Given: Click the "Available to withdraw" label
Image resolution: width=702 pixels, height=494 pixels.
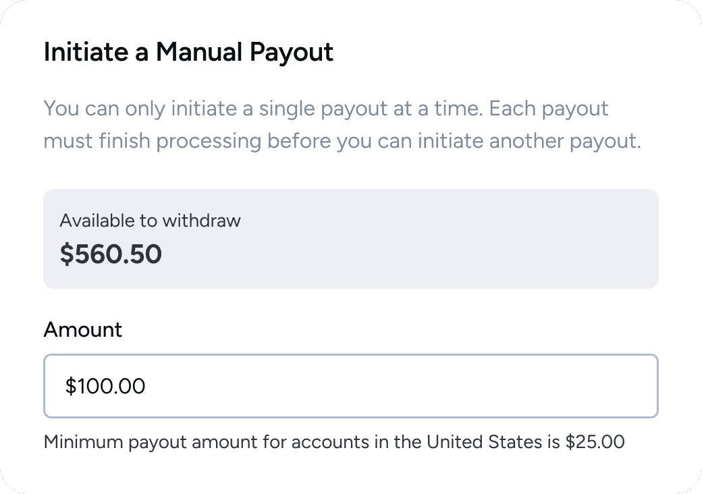Looking at the screenshot, I should pyautogui.click(x=150, y=221).
